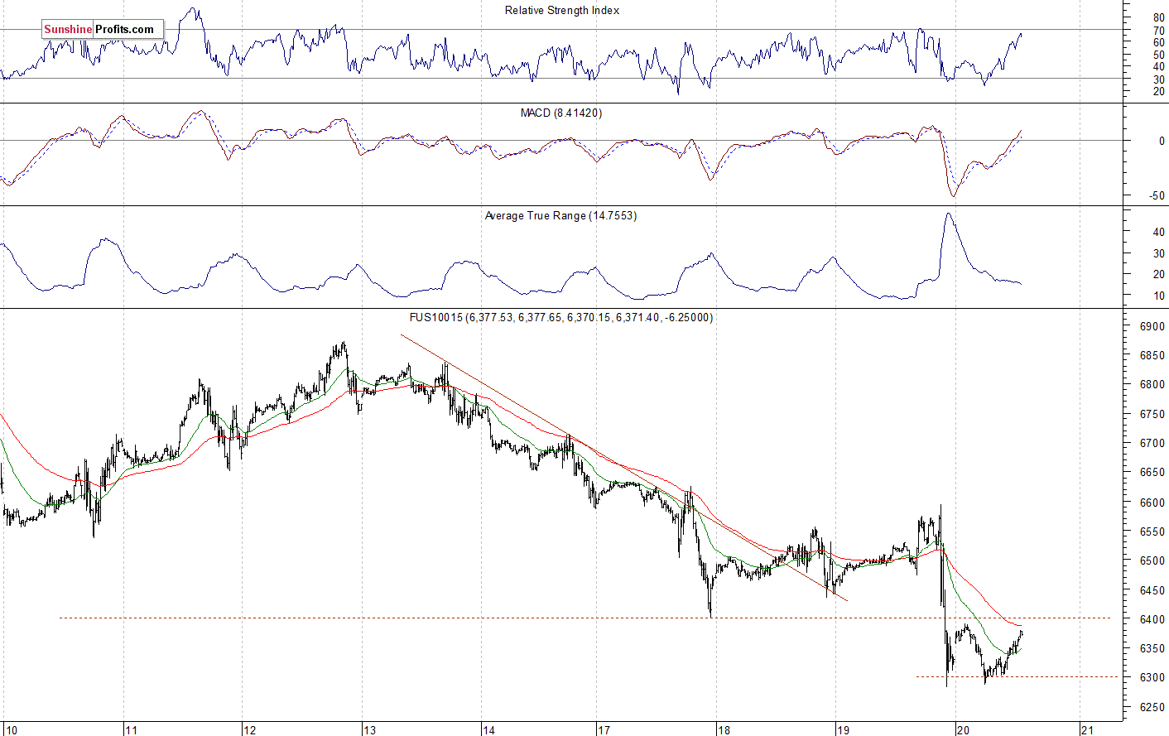Click the 6350 price axis label
The height and width of the screenshot is (736, 1169).
(1152, 648)
